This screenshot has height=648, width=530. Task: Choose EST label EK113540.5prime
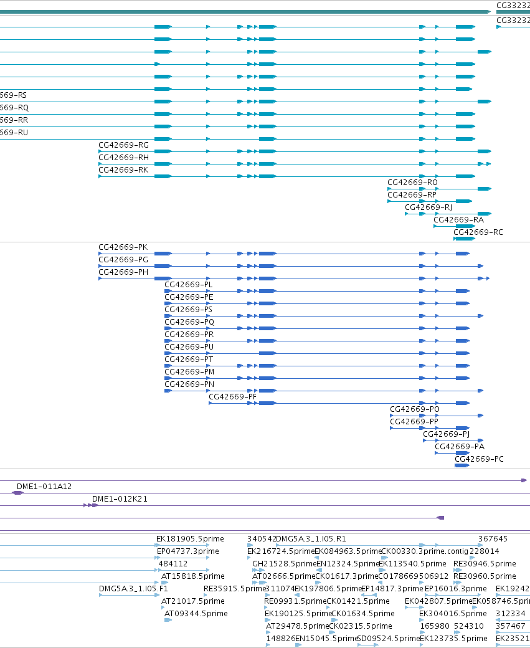coord(412,563)
